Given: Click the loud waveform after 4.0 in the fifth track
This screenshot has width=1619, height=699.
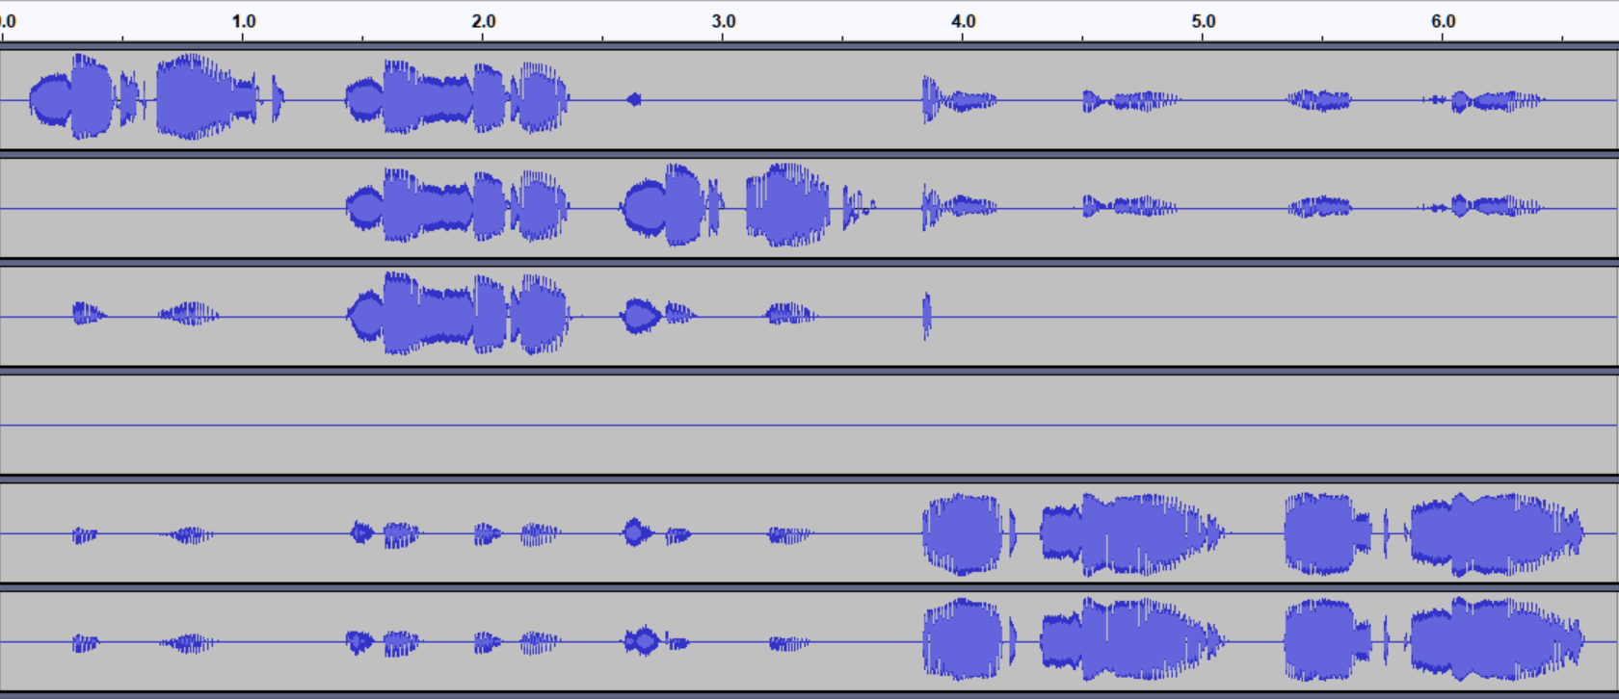Looking at the screenshot, I should (964, 534).
